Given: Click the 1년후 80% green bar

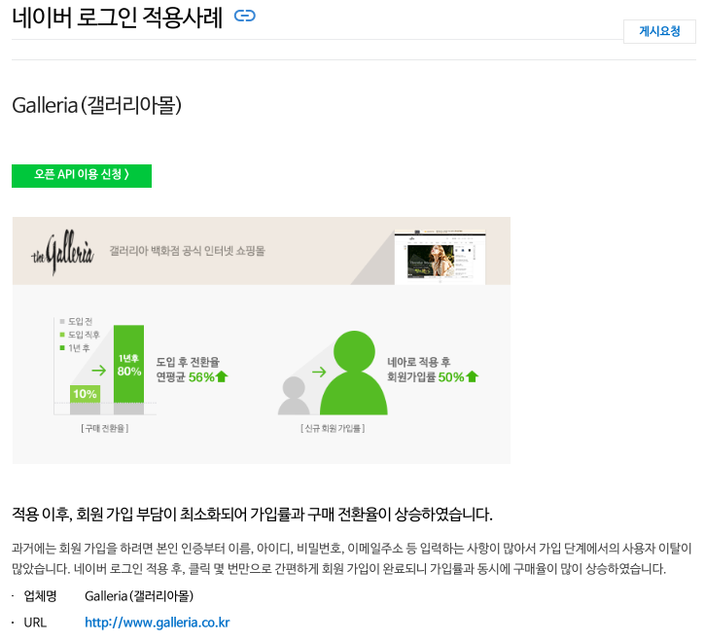Looking at the screenshot, I should coord(128,364).
